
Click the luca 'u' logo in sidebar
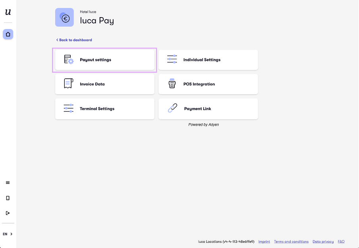tap(8, 12)
